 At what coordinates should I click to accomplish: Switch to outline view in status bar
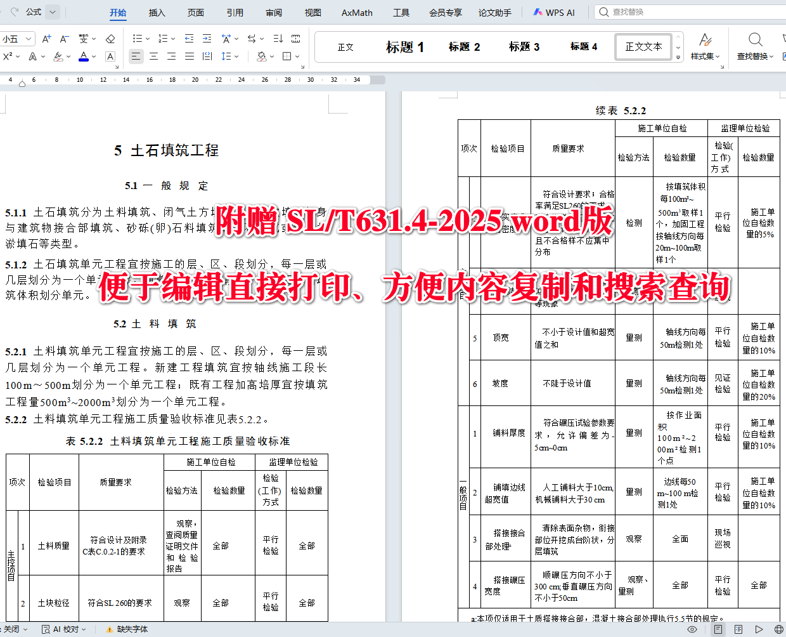point(738,629)
